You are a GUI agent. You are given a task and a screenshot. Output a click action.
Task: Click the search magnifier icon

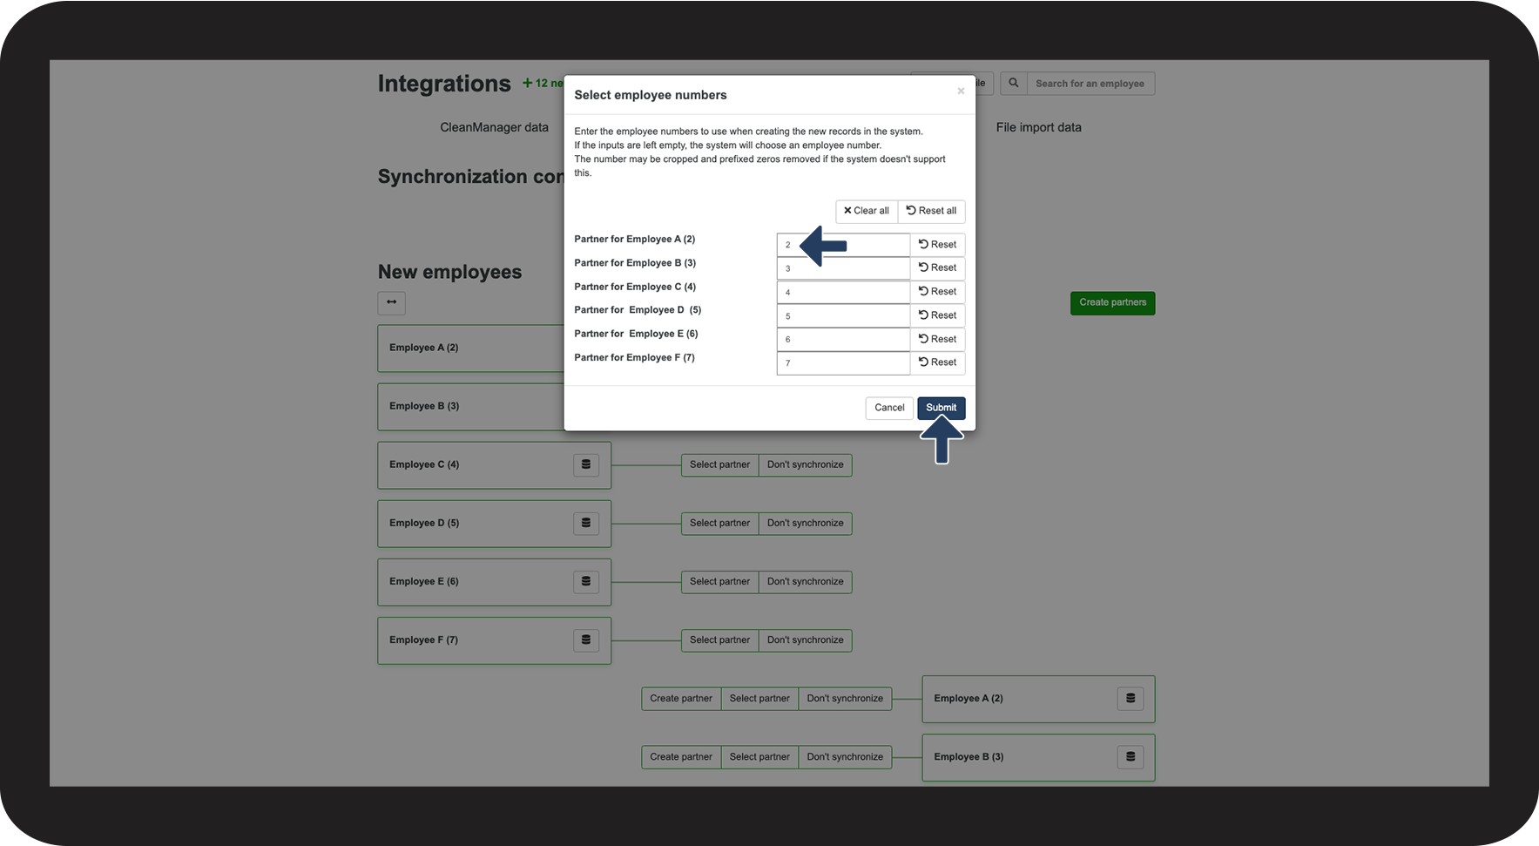[1014, 84]
